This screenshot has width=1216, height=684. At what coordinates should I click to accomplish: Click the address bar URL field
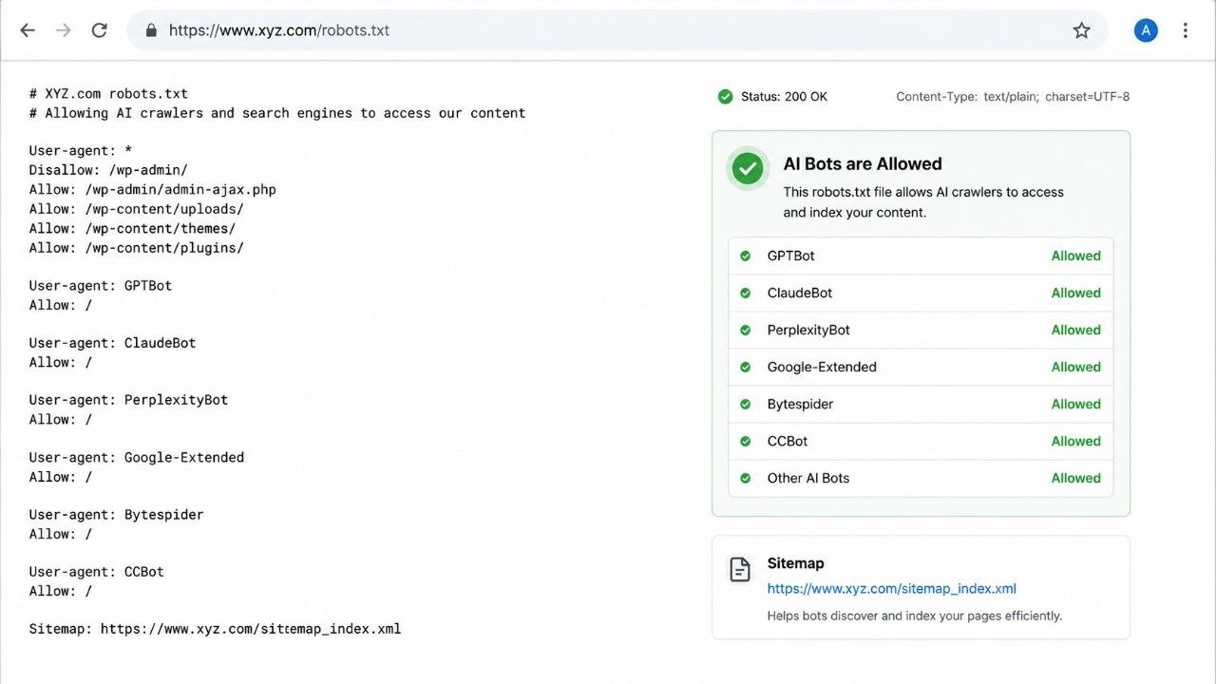pos(617,30)
